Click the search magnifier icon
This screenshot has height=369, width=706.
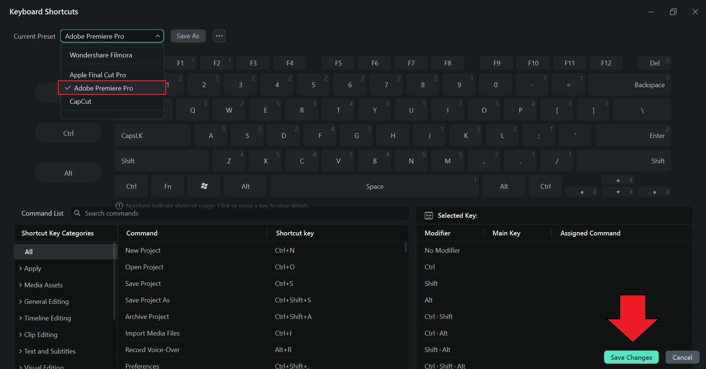coord(77,213)
